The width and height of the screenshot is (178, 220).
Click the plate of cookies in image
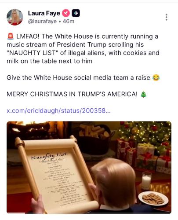point(153,198)
